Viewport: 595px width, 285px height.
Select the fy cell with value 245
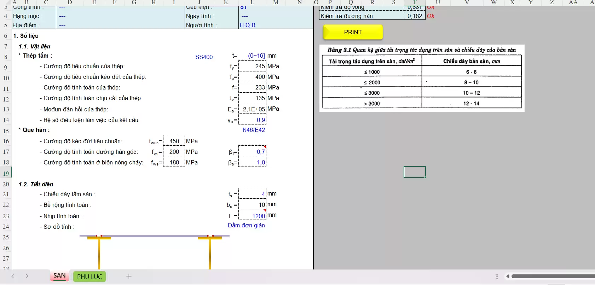tap(252, 66)
